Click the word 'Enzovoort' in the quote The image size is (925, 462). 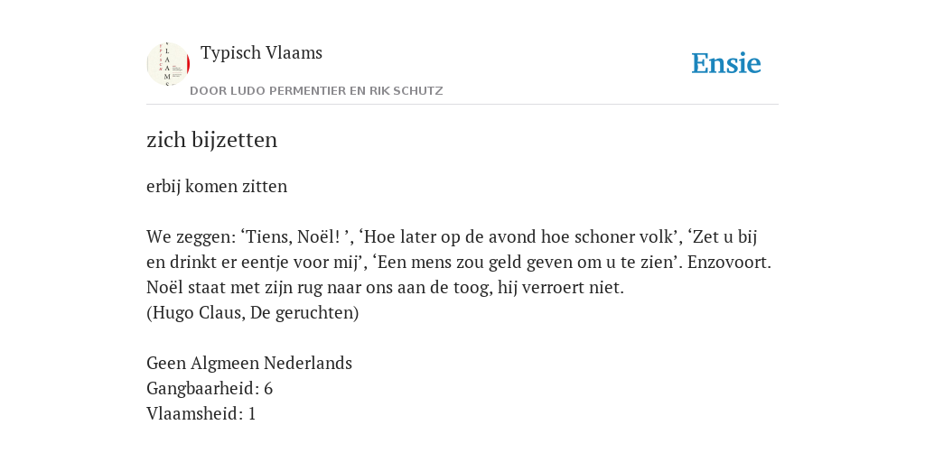coord(727,263)
